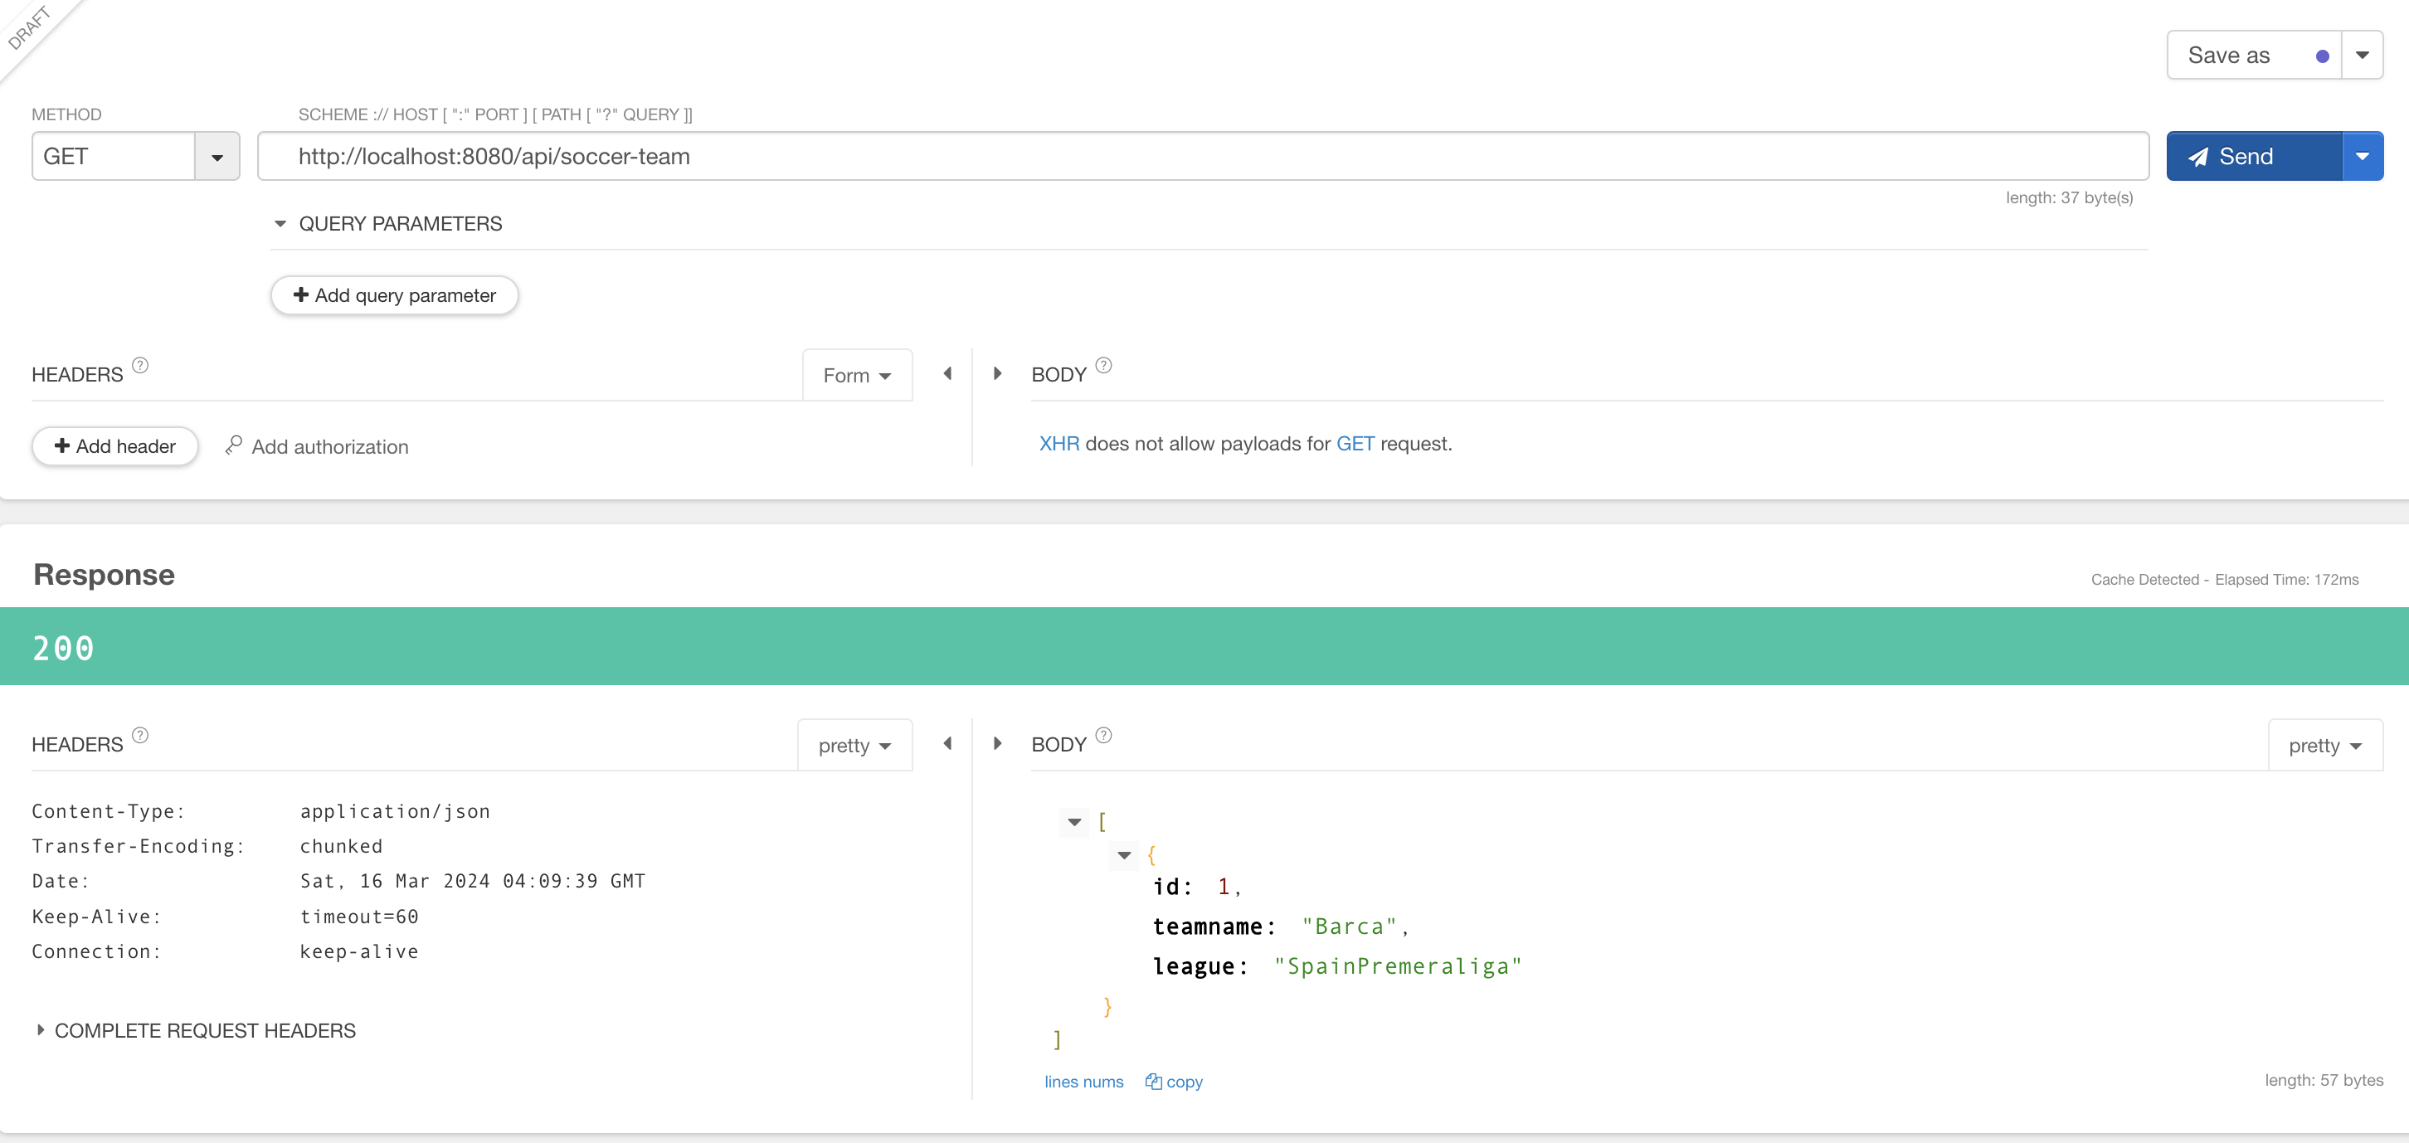The image size is (2409, 1143).
Task: Collapse response headers pane with left arrow
Action: [x=947, y=743]
